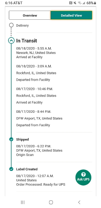Select the Newark, NJ Arrived at Facility entry
101x208 pixels.
coord(36,53)
